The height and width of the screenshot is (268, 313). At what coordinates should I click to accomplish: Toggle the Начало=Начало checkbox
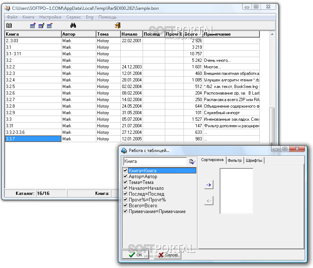(125, 188)
